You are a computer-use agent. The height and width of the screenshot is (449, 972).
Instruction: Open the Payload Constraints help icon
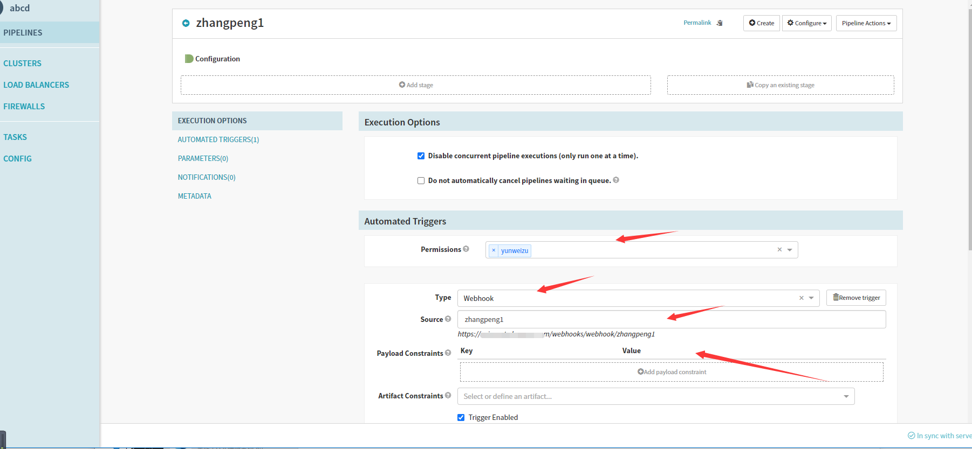tap(448, 353)
